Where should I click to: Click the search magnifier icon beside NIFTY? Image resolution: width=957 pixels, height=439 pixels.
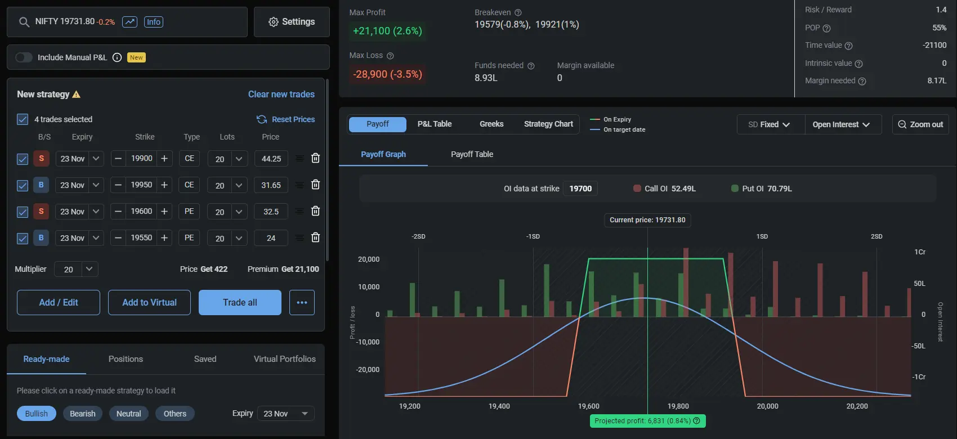point(24,22)
